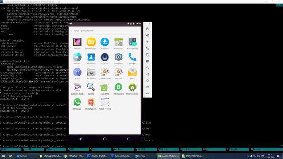Click Far Manager's 10 Quit key label

point(216,149)
